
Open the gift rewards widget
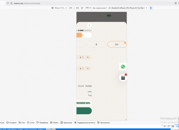pyautogui.click(x=123, y=78)
